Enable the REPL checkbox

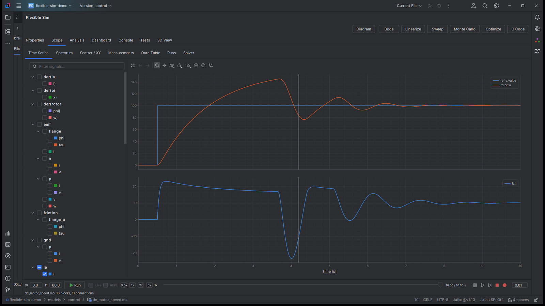106,285
